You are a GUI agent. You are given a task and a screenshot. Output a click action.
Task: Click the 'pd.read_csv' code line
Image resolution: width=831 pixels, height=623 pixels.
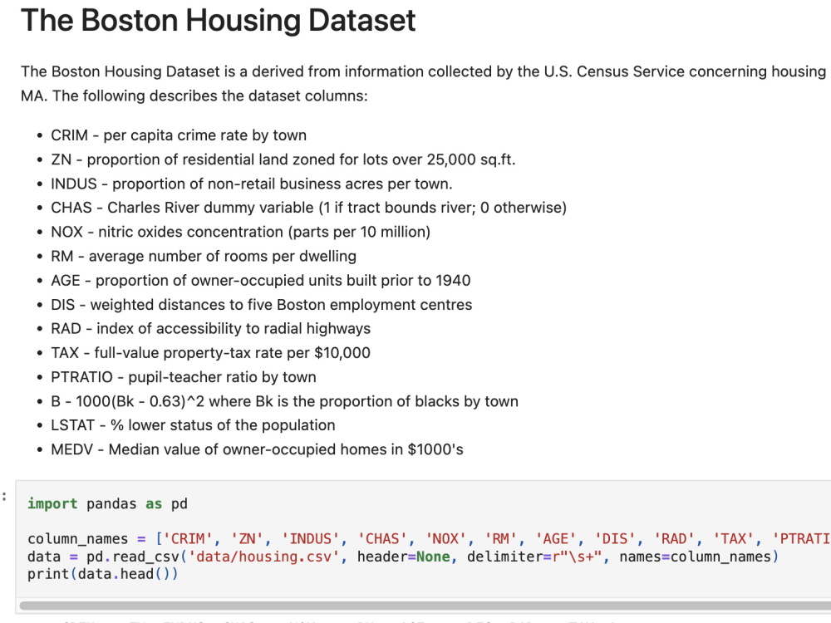tap(403, 557)
